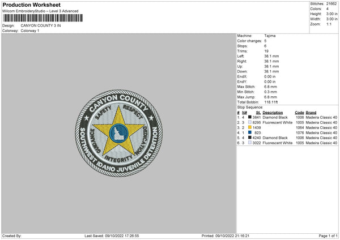Click the Trims value '19'
340x240 pixels.
point(266,51)
